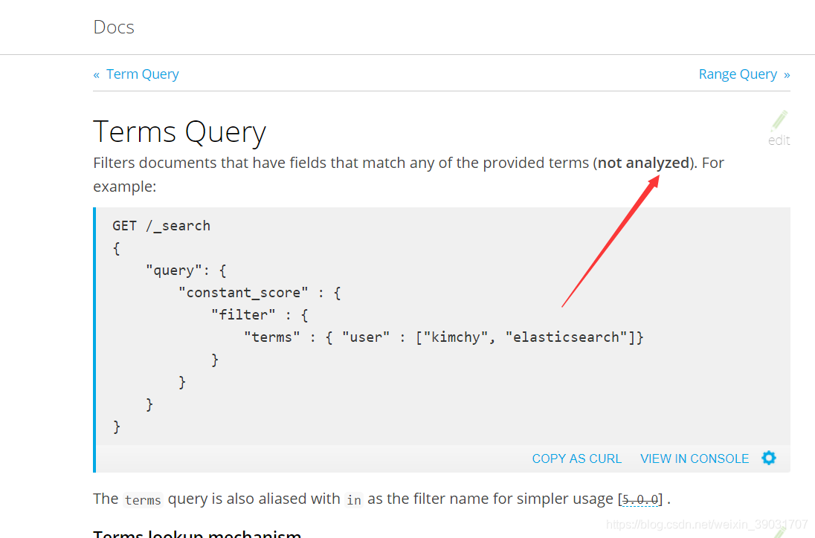815x538 pixels.
Task: Click VIEW IN CONSOLE button
Action: [694, 458]
